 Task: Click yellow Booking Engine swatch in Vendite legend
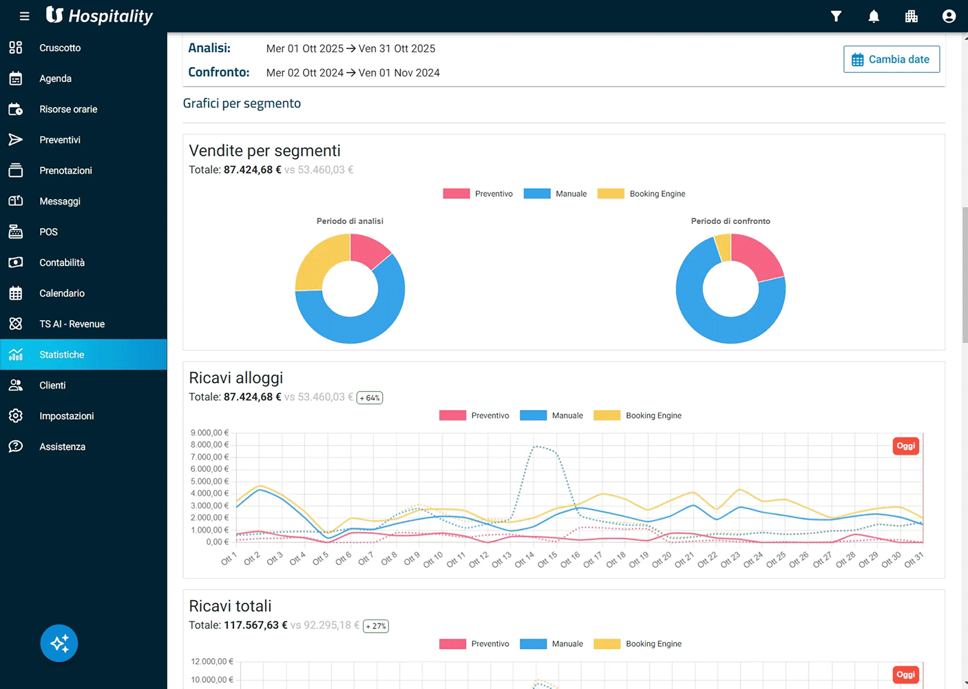[611, 194]
